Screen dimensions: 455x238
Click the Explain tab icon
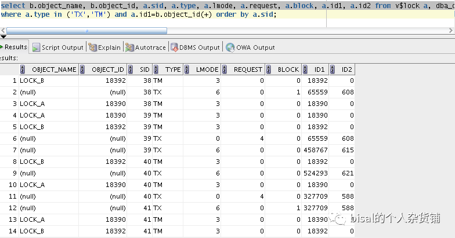(92, 47)
